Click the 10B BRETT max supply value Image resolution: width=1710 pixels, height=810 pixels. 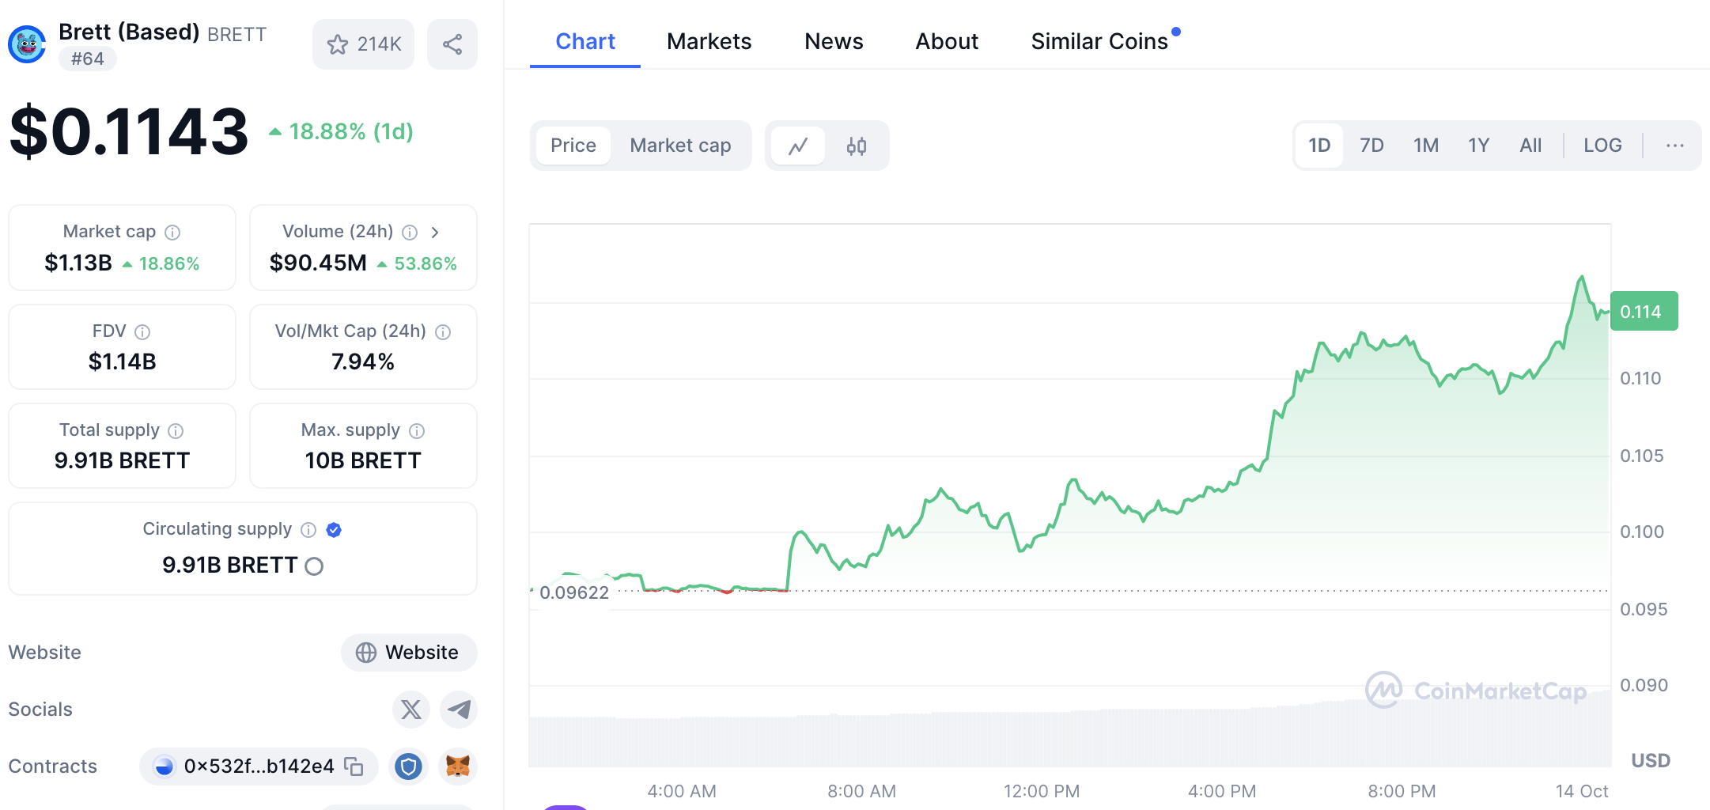[363, 460]
